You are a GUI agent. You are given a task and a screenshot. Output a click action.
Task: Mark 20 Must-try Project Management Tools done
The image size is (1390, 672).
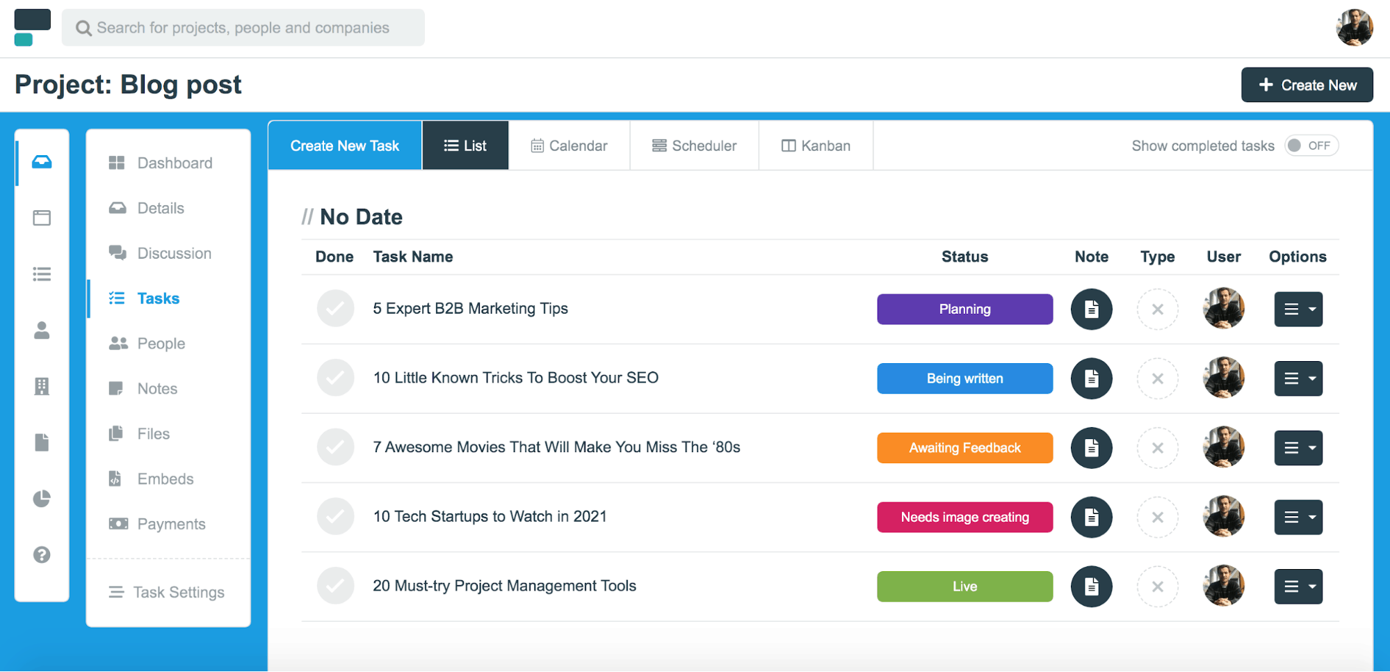click(x=335, y=586)
